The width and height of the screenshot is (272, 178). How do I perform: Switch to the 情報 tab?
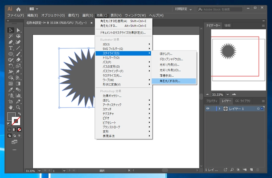click(227, 26)
